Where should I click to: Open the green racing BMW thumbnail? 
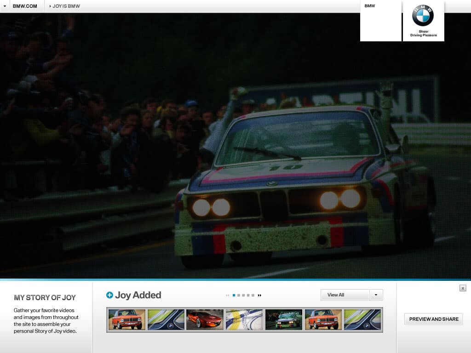click(x=283, y=319)
